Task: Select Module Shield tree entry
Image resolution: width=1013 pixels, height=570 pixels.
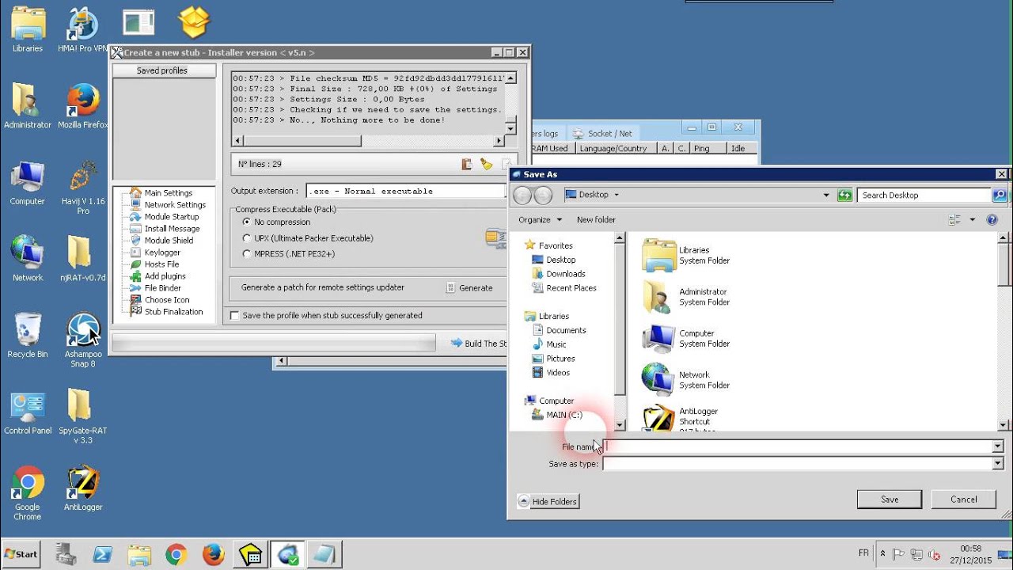Action: 169,241
